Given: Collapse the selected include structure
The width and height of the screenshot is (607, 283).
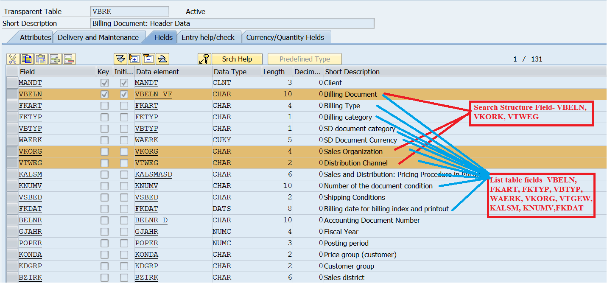Looking at the screenshot, I should click(x=148, y=59).
